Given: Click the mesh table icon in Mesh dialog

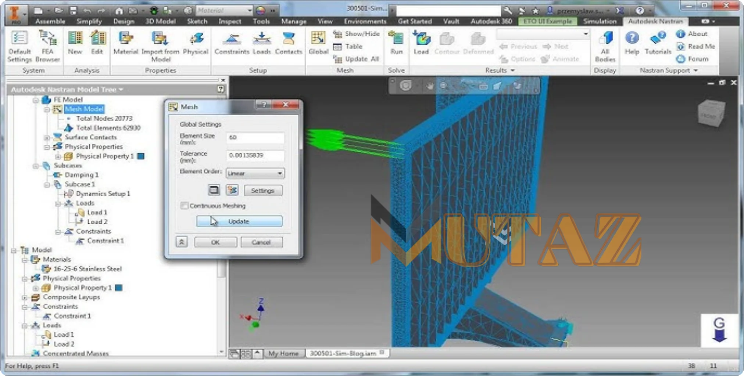Looking at the screenshot, I should pos(214,190).
